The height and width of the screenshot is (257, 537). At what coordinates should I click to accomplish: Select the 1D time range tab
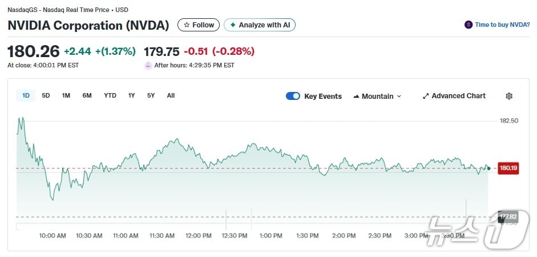[x=26, y=95]
